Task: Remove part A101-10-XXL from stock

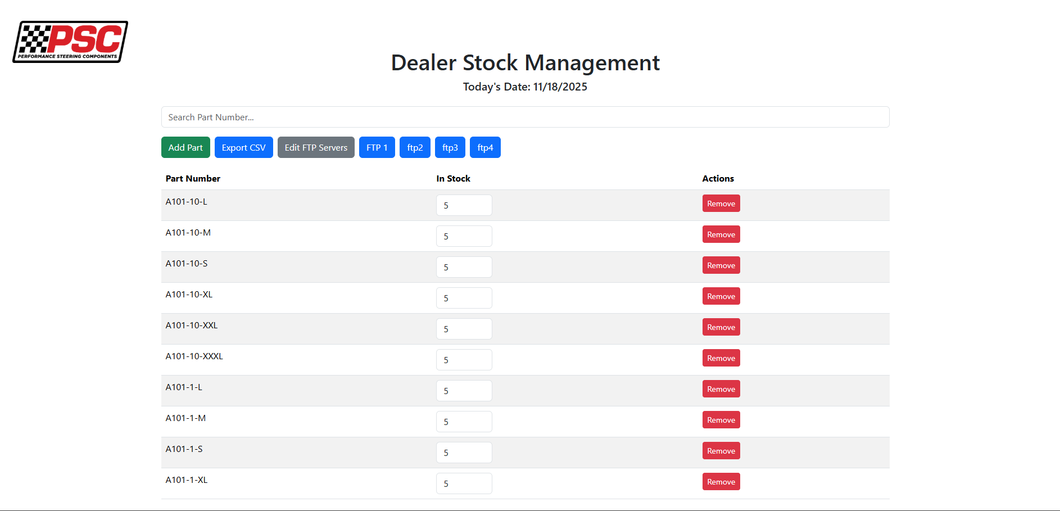Action: pyautogui.click(x=721, y=327)
